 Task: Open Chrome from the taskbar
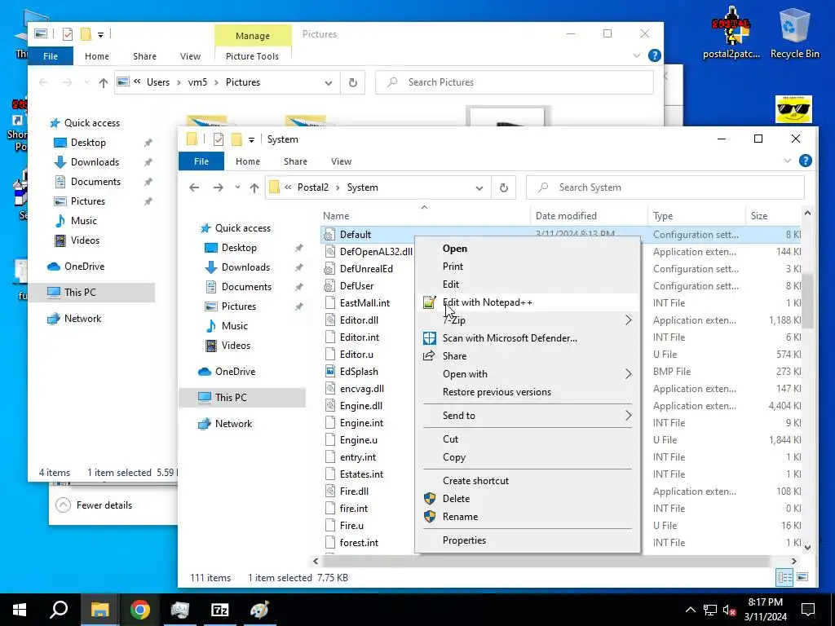139,610
